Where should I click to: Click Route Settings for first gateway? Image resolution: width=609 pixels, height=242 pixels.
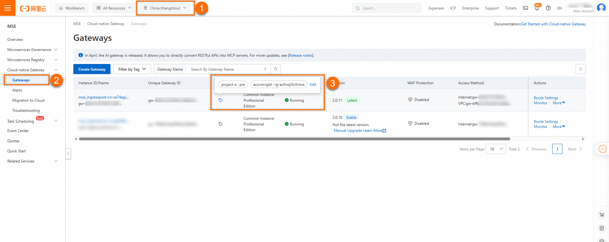tap(546, 98)
